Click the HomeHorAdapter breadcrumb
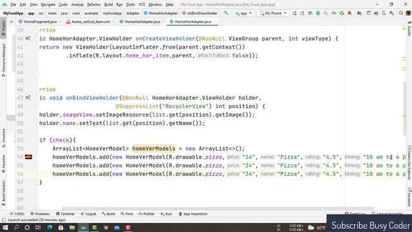The width and height of the screenshot is (412, 232). click(x=161, y=13)
